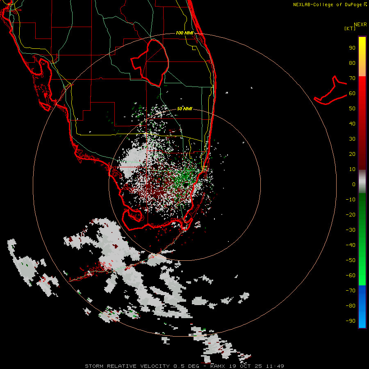Click the KAMX station identifier
Viewport: 369px width, 369px height.
click(218, 366)
